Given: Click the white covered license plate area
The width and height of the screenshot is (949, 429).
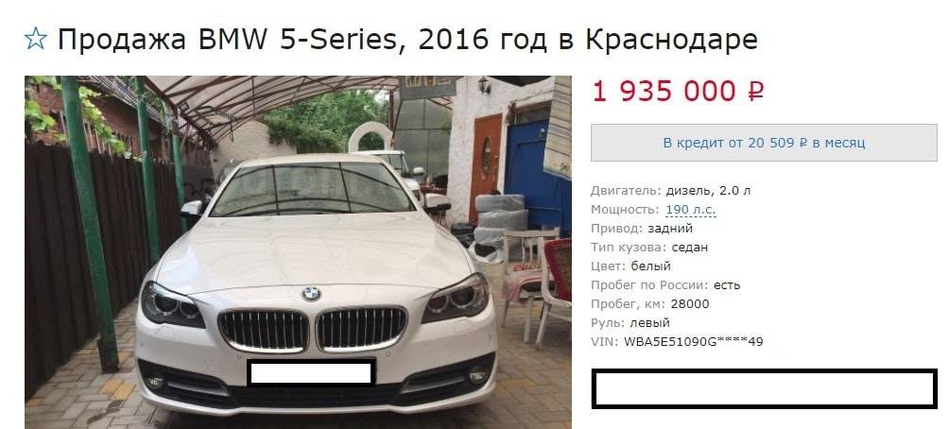Looking at the screenshot, I should (x=311, y=372).
